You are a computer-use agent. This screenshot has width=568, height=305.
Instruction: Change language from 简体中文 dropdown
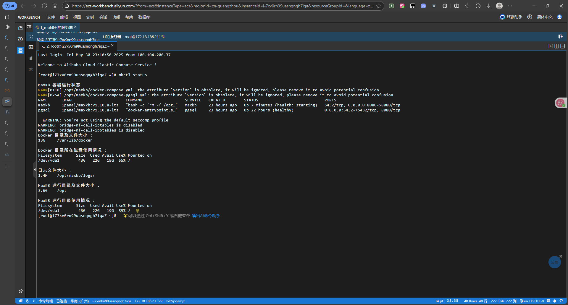pyautogui.click(x=545, y=17)
